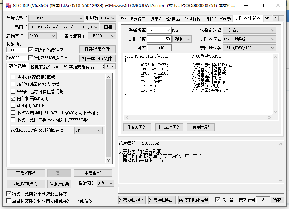The width and height of the screenshot is (289, 209).
Task: Open 串口号 serial port dropdown
Action: click(x=64, y=27)
